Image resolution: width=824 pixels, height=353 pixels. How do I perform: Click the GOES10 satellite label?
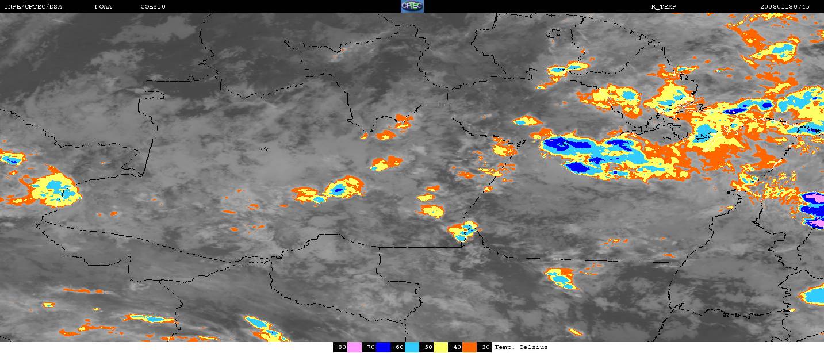coord(153,6)
